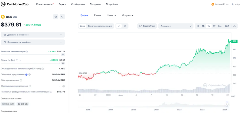Open the Сравнить с dropdown
The image size is (240, 113).
pyautogui.click(x=176, y=26)
